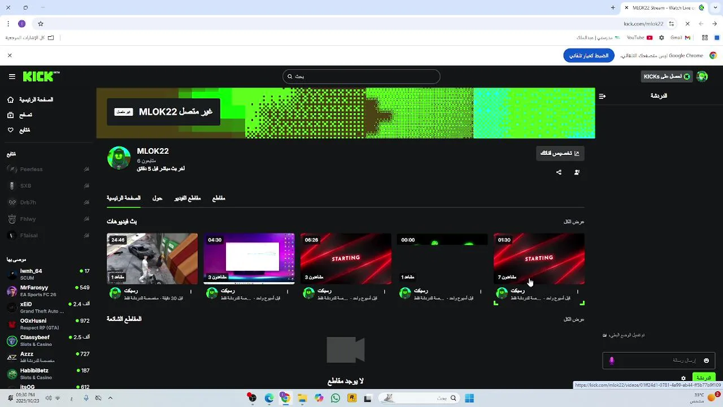Screen dimensions: 723x407
Task: Open File Explorer from the taskbar
Action: (302, 399)
